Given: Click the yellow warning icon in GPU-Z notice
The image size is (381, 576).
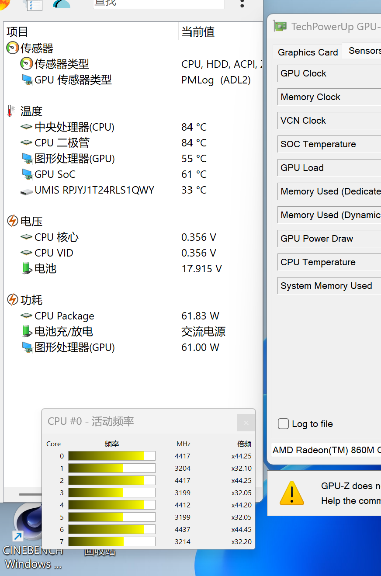Looking at the screenshot, I should 292,493.
